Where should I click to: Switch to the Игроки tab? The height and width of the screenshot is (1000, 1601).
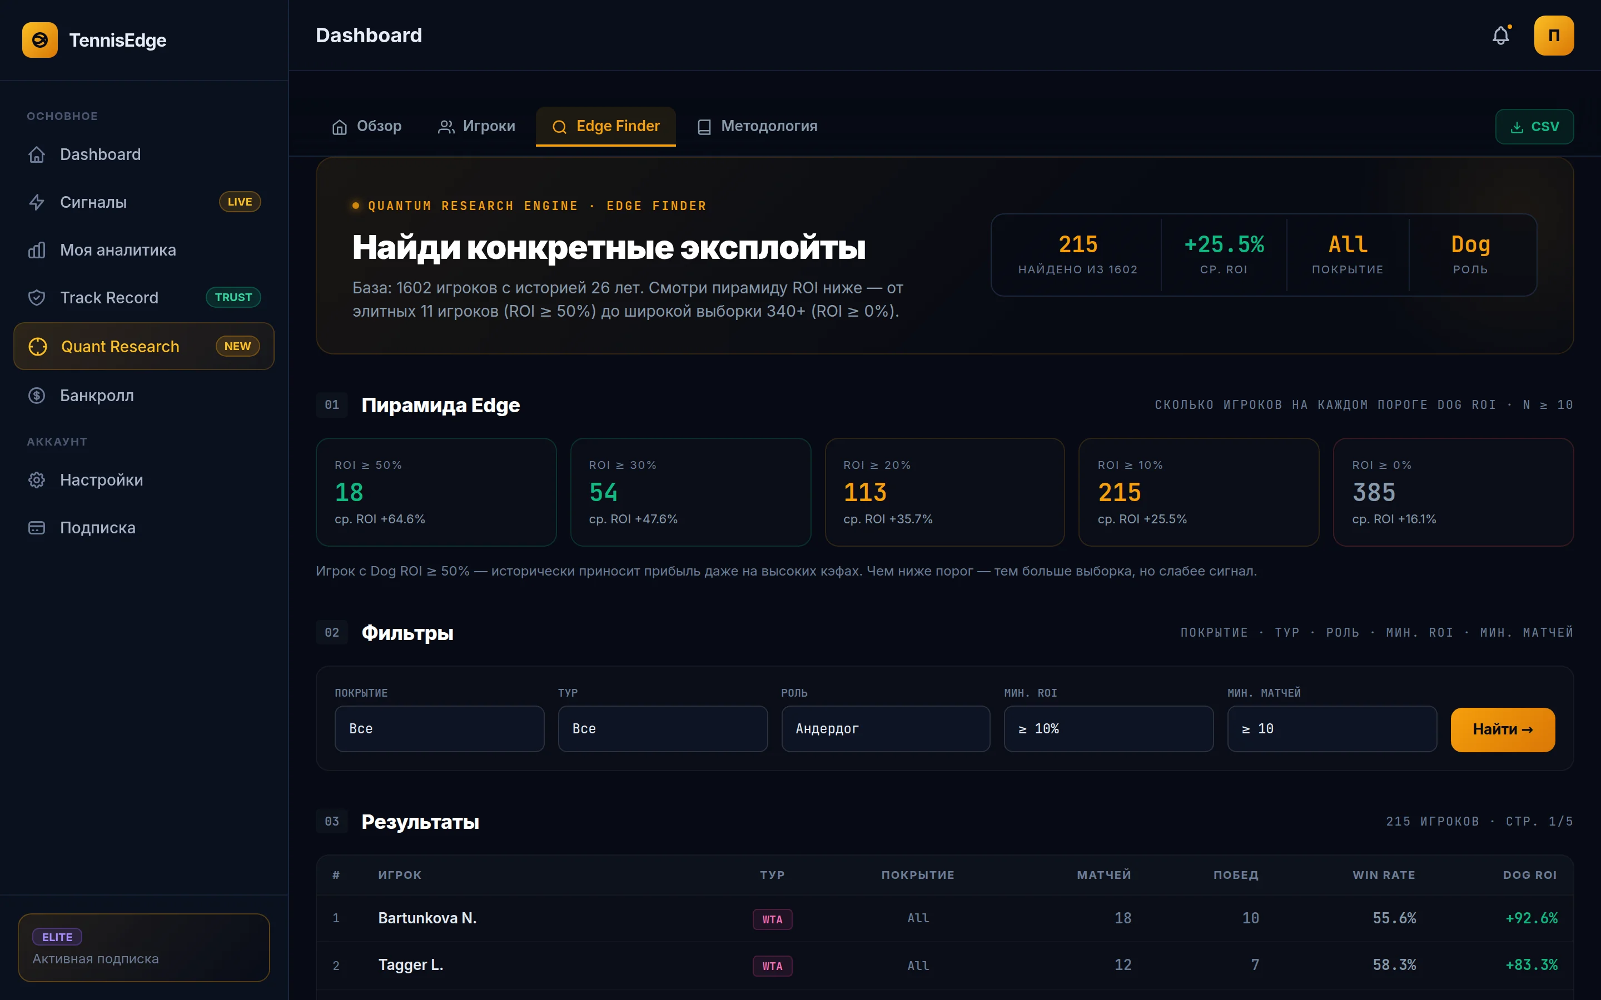[476, 126]
